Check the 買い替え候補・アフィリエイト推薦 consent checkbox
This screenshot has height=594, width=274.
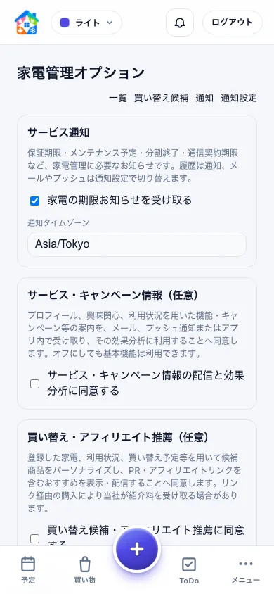34,538
